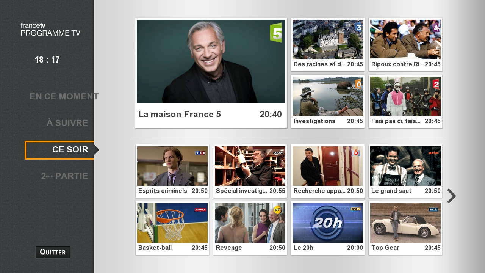Viewport: 485px width, 273px height.
Task: Show next page with right chevron arrow
Action: click(451, 196)
